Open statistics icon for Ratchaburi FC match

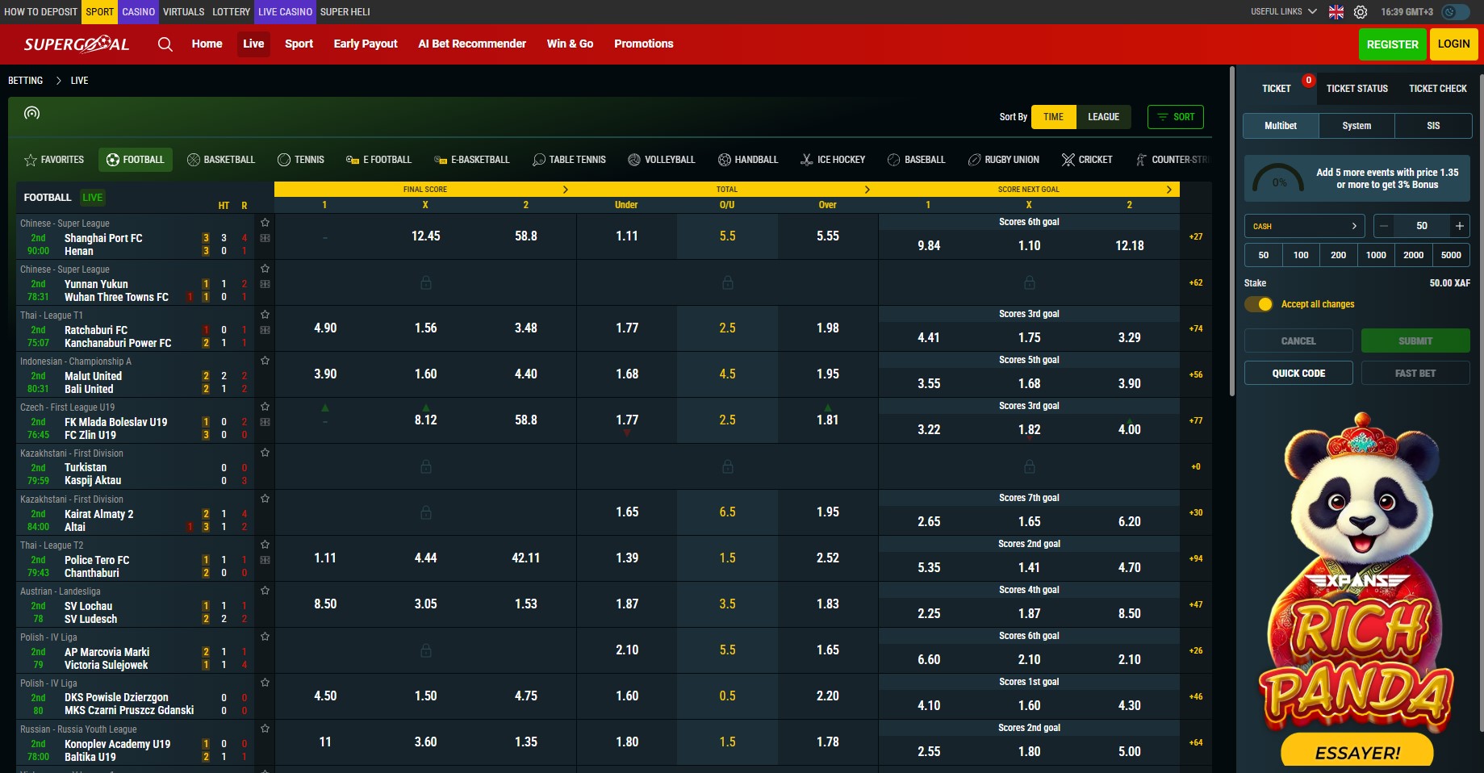pos(265,330)
